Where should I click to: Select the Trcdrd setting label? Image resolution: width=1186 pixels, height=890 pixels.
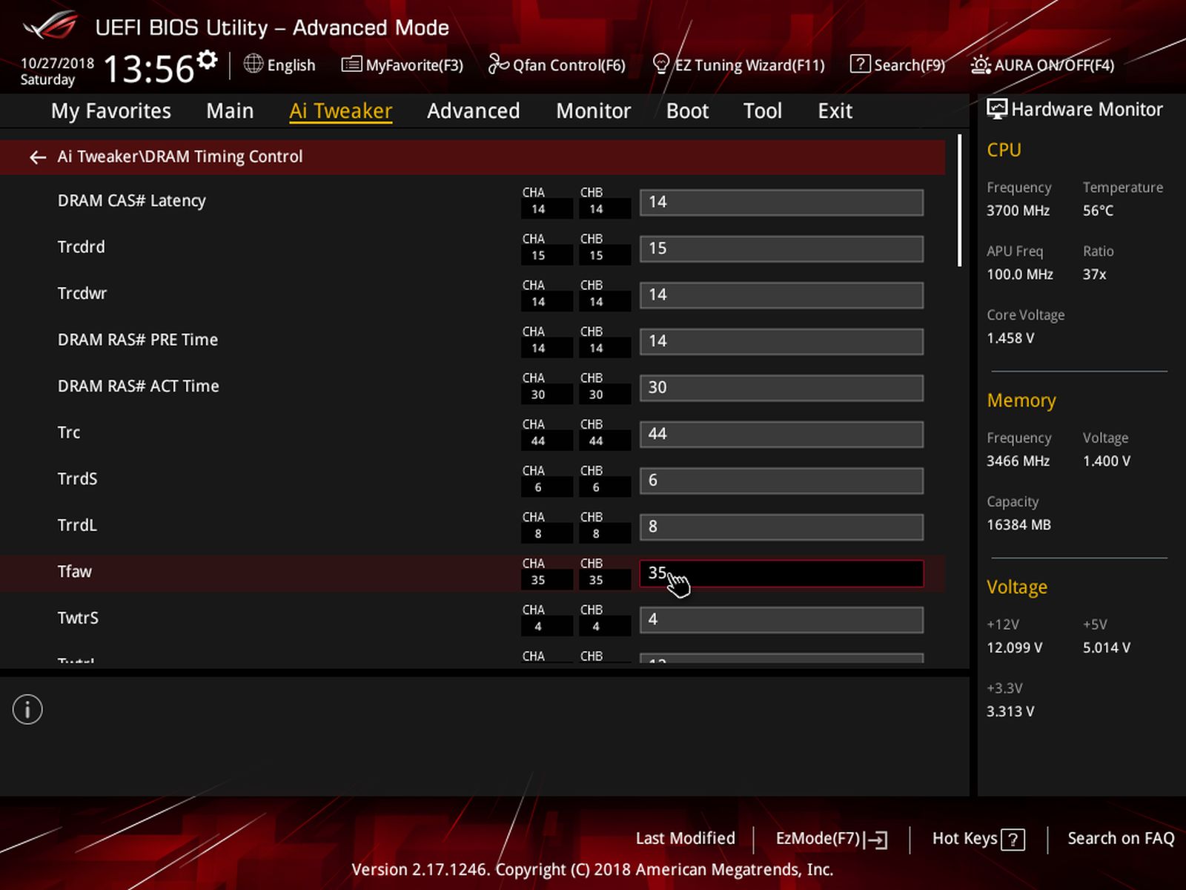(x=82, y=247)
